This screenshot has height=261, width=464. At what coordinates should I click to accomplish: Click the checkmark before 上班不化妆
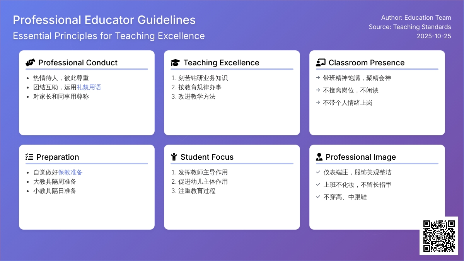click(318, 184)
